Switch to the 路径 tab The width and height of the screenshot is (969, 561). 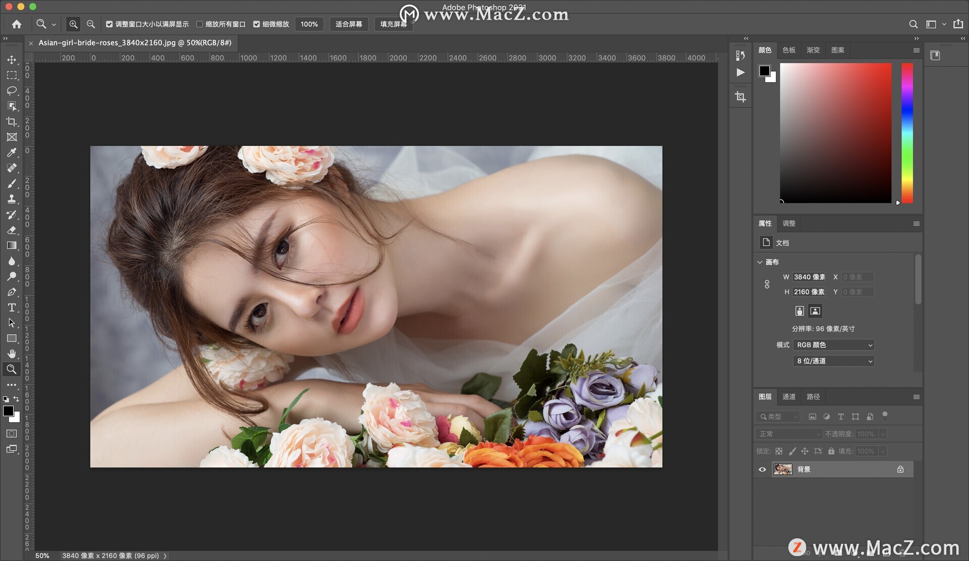tap(813, 397)
